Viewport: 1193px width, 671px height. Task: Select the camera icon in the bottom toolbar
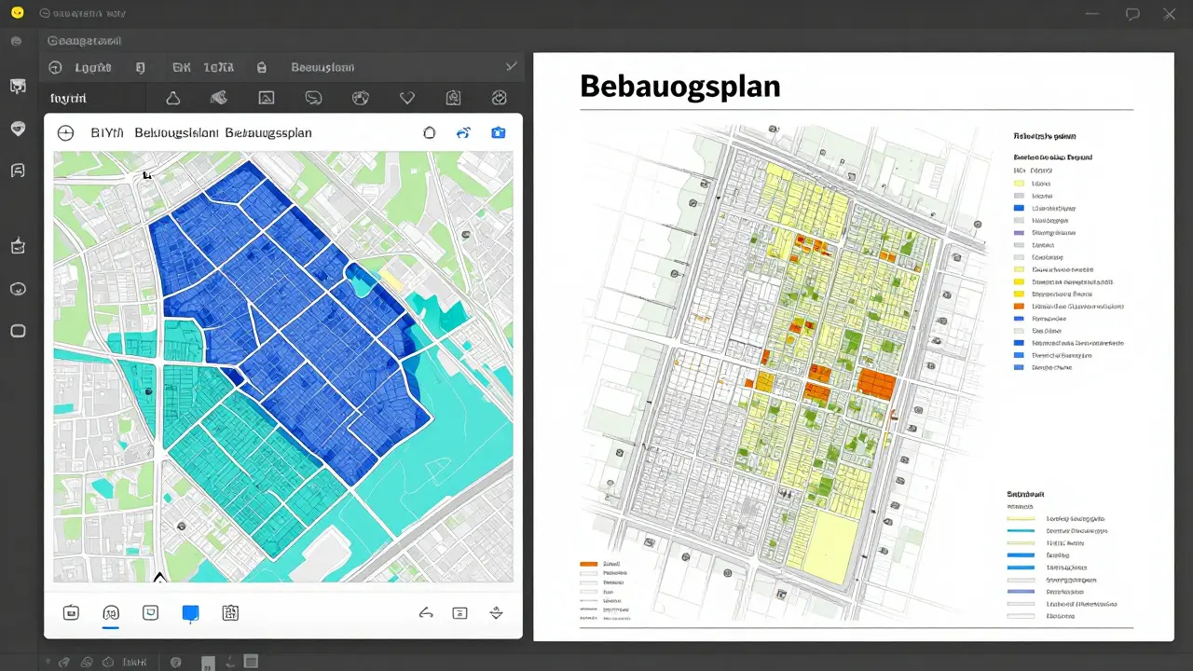71,613
